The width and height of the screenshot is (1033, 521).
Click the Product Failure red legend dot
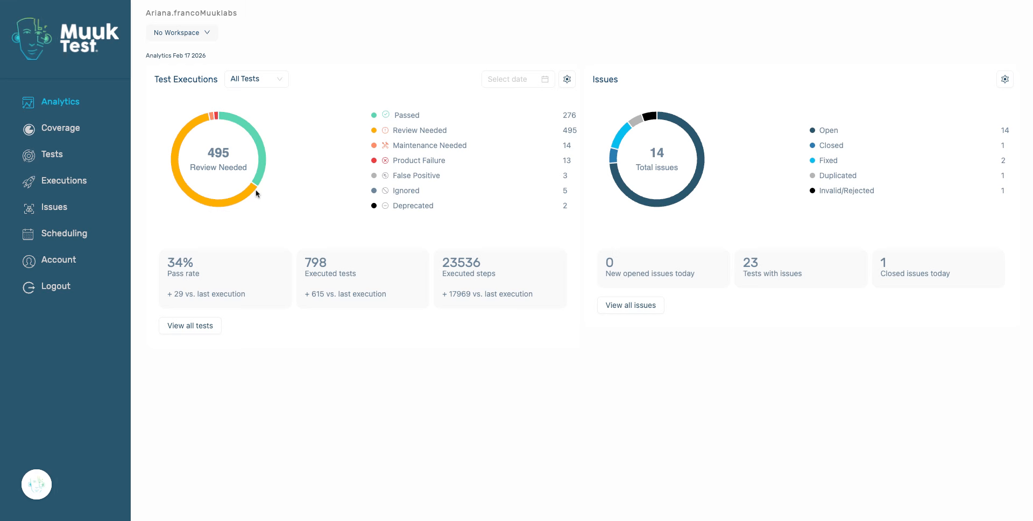pos(374,160)
